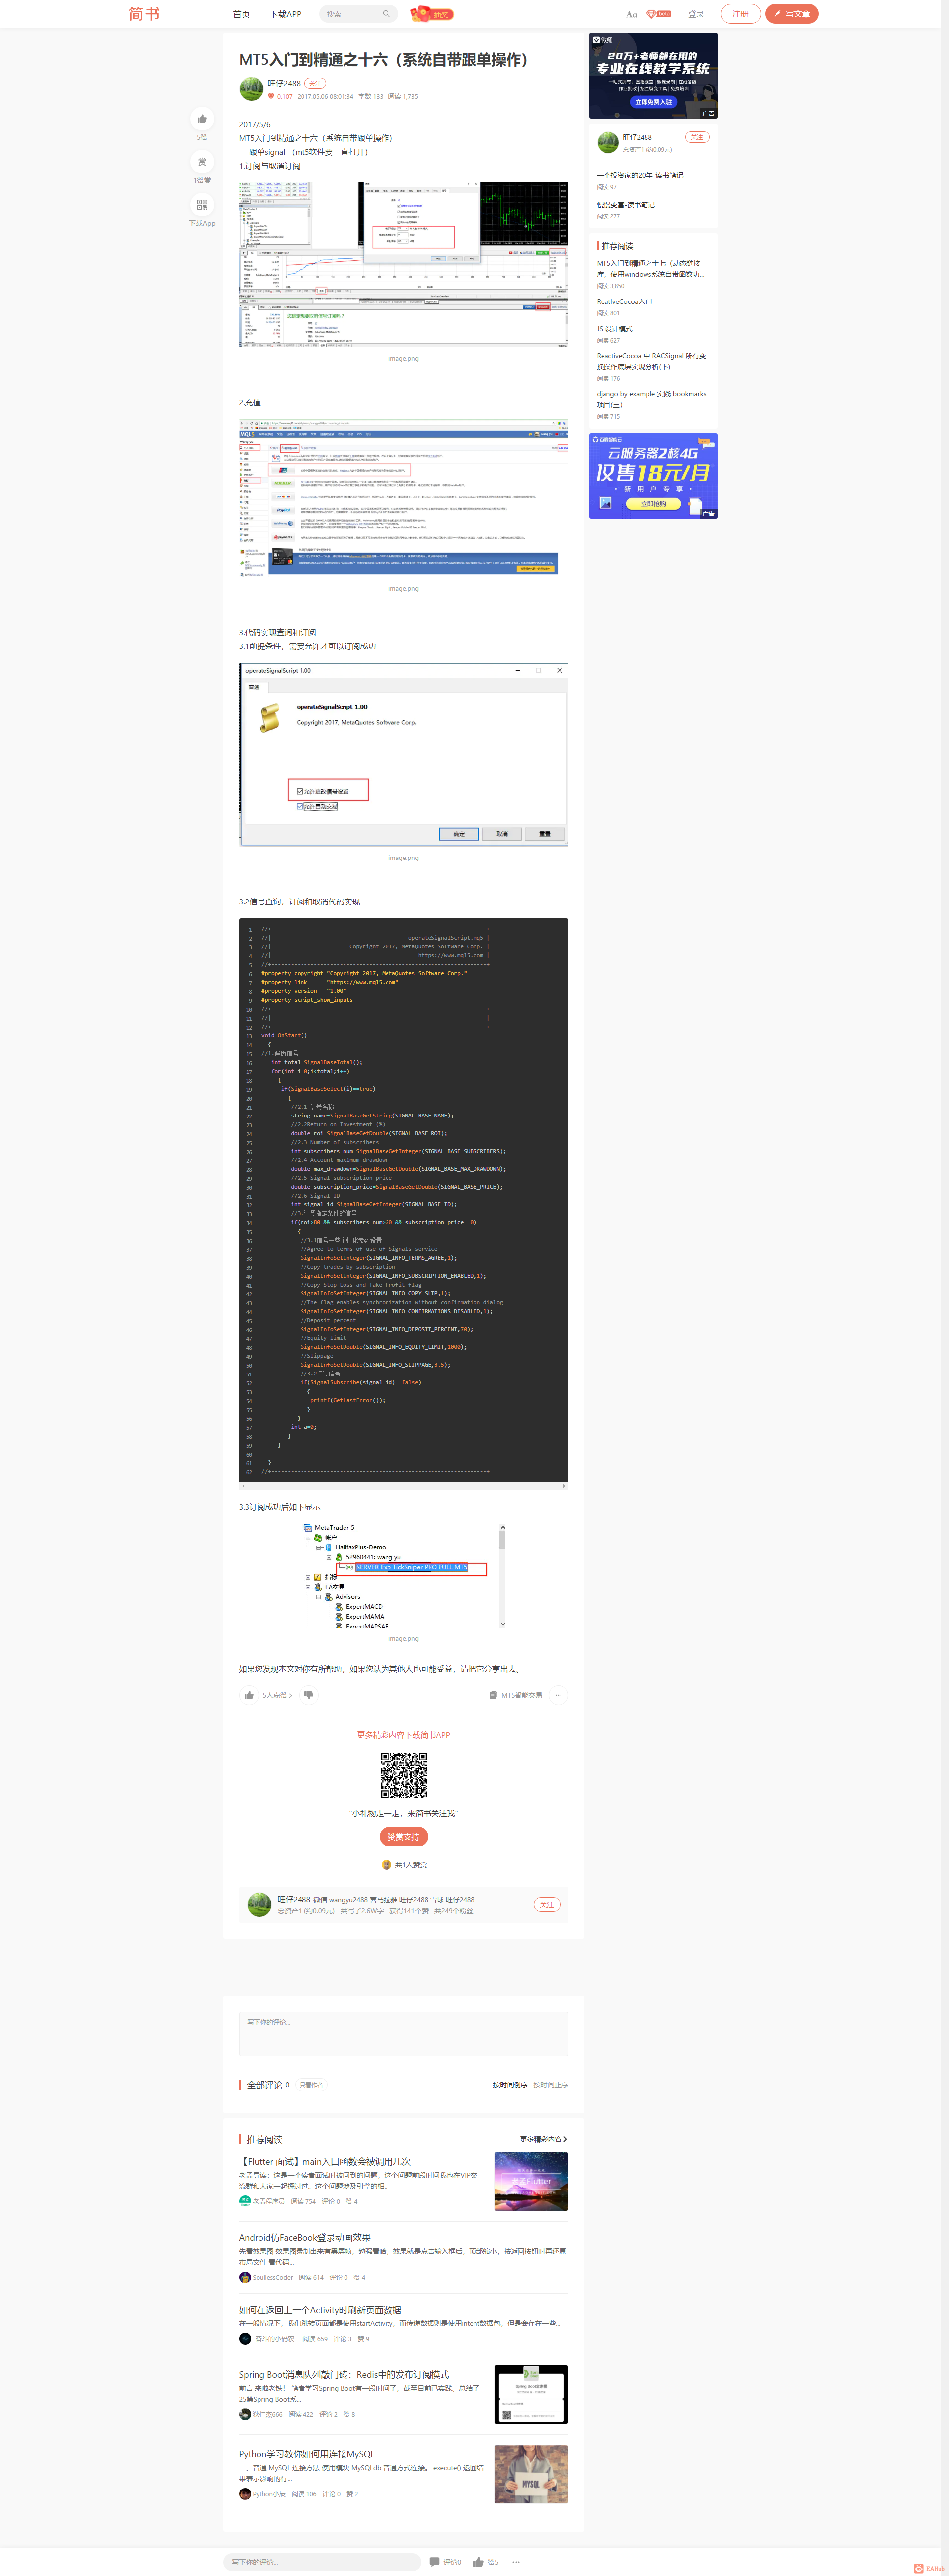
Task: Select 按时间倒序 comment sort order
Action: [510, 2085]
